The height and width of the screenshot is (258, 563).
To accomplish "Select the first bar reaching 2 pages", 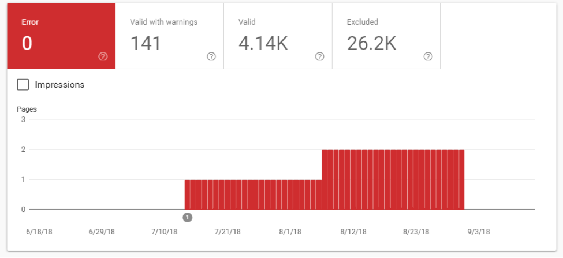I will [325, 180].
